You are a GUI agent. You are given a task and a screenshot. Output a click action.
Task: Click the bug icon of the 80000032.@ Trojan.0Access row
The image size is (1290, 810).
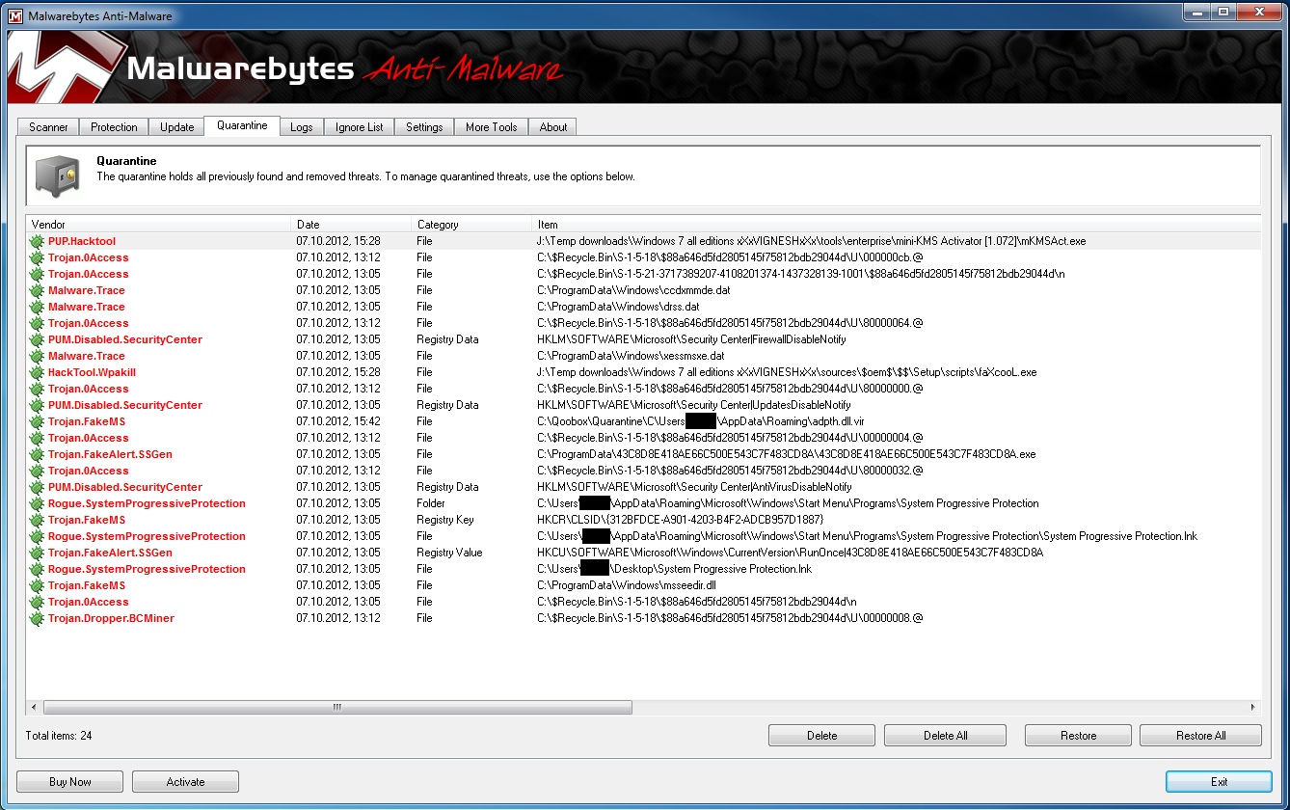click(37, 471)
